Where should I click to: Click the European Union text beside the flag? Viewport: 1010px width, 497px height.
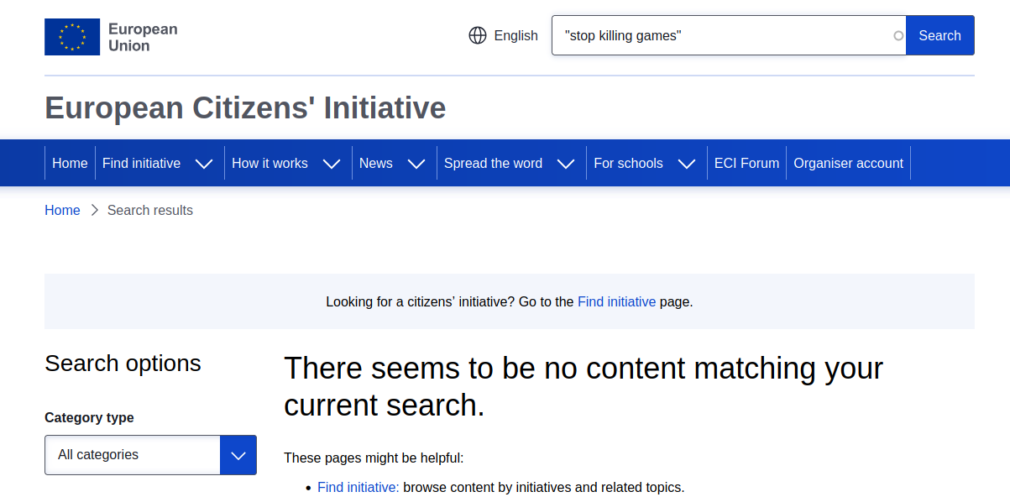tap(143, 37)
